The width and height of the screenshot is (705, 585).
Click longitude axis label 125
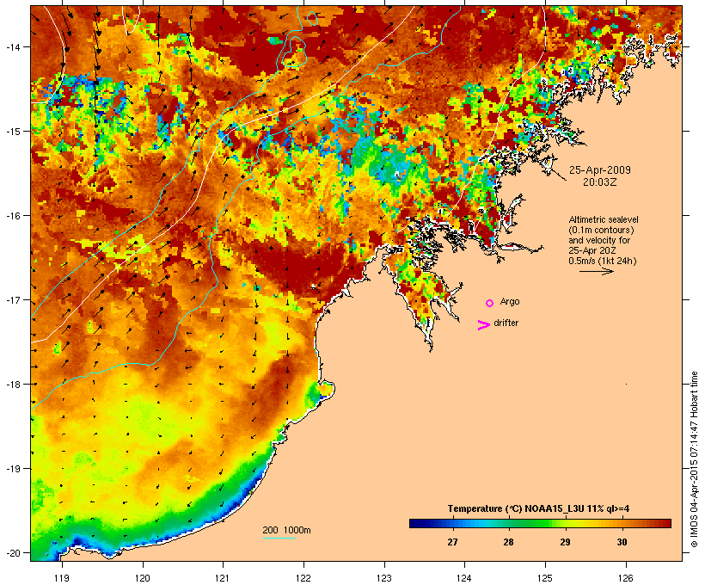coord(545,578)
